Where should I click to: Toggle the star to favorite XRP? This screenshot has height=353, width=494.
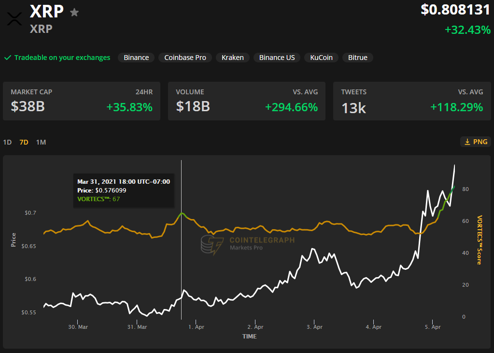(x=74, y=12)
